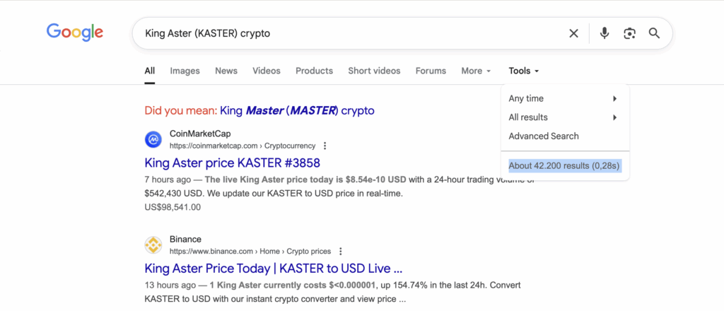Start voice search with microphone icon
724x311 pixels.
click(x=604, y=33)
